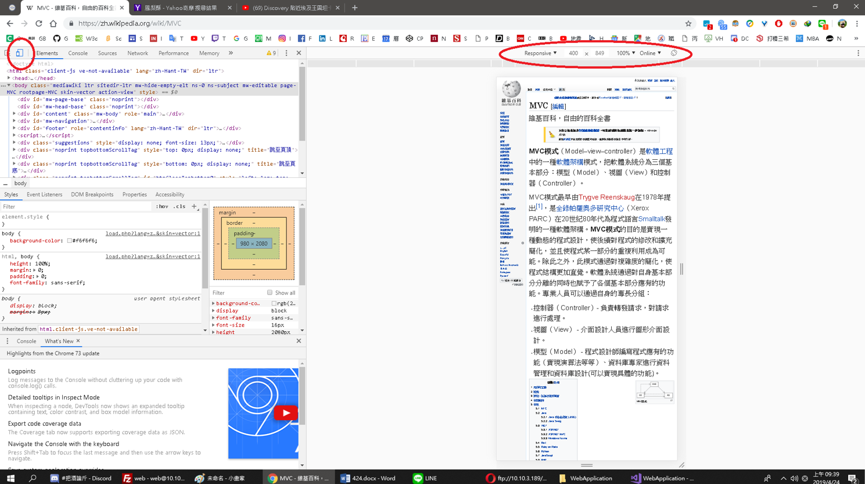Go to browser home page icon

coord(53,23)
